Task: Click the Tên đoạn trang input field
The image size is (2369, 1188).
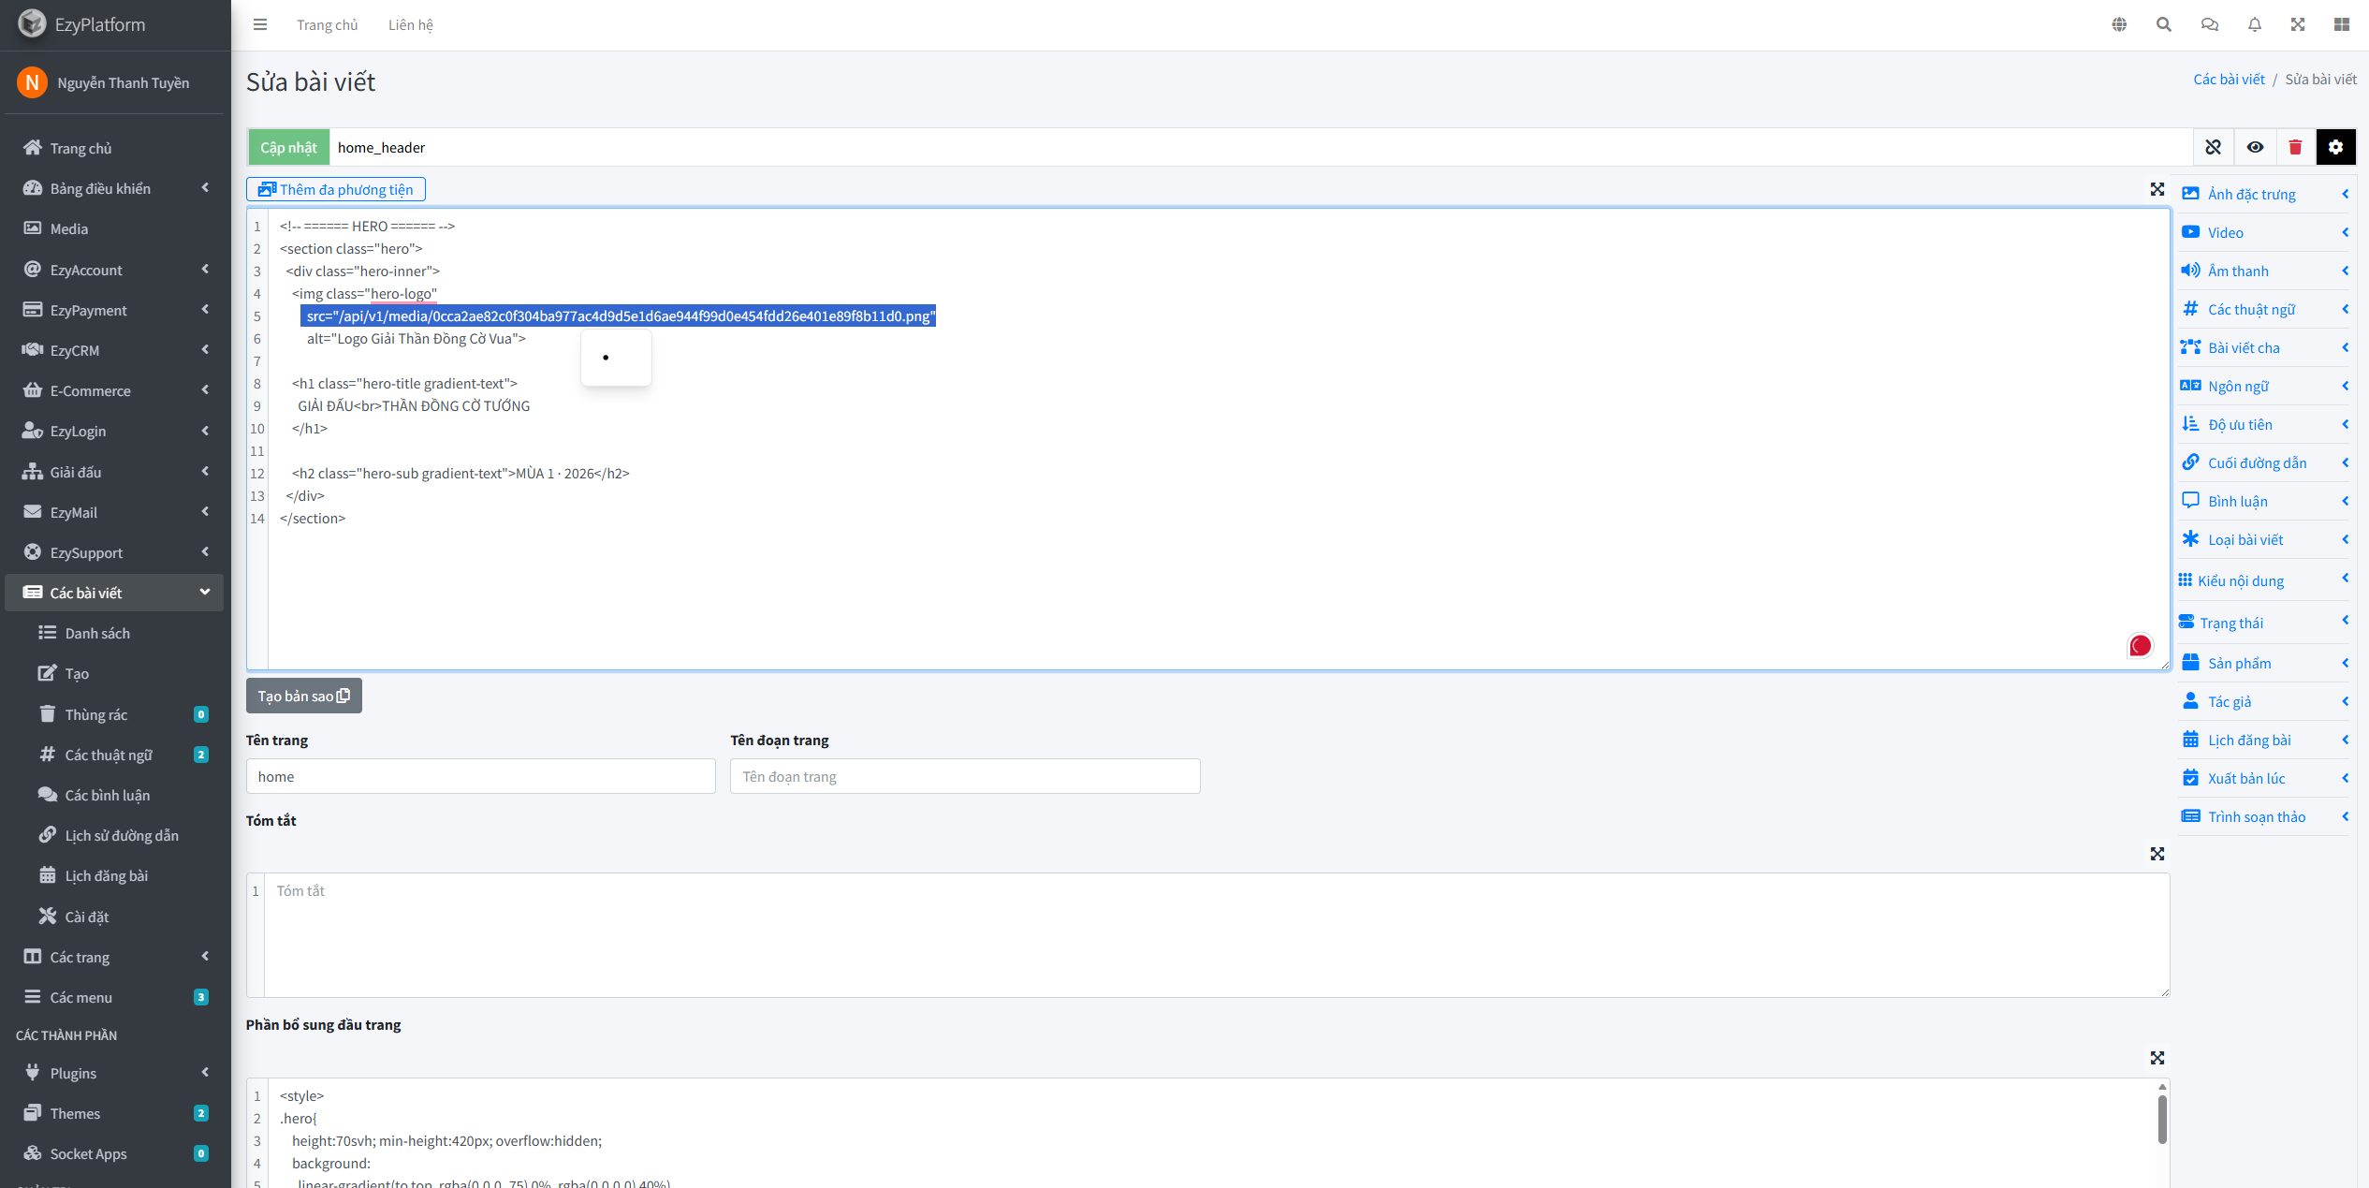Action: tap(964, 776)
